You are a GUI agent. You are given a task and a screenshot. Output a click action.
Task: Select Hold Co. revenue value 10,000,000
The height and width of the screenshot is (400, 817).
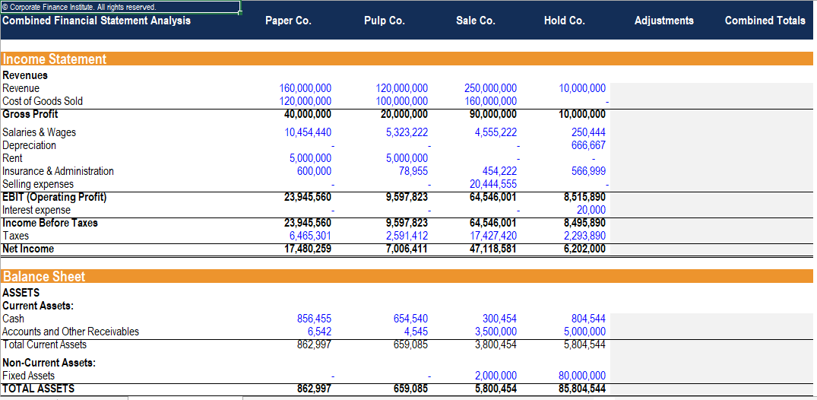coord(582,88)
